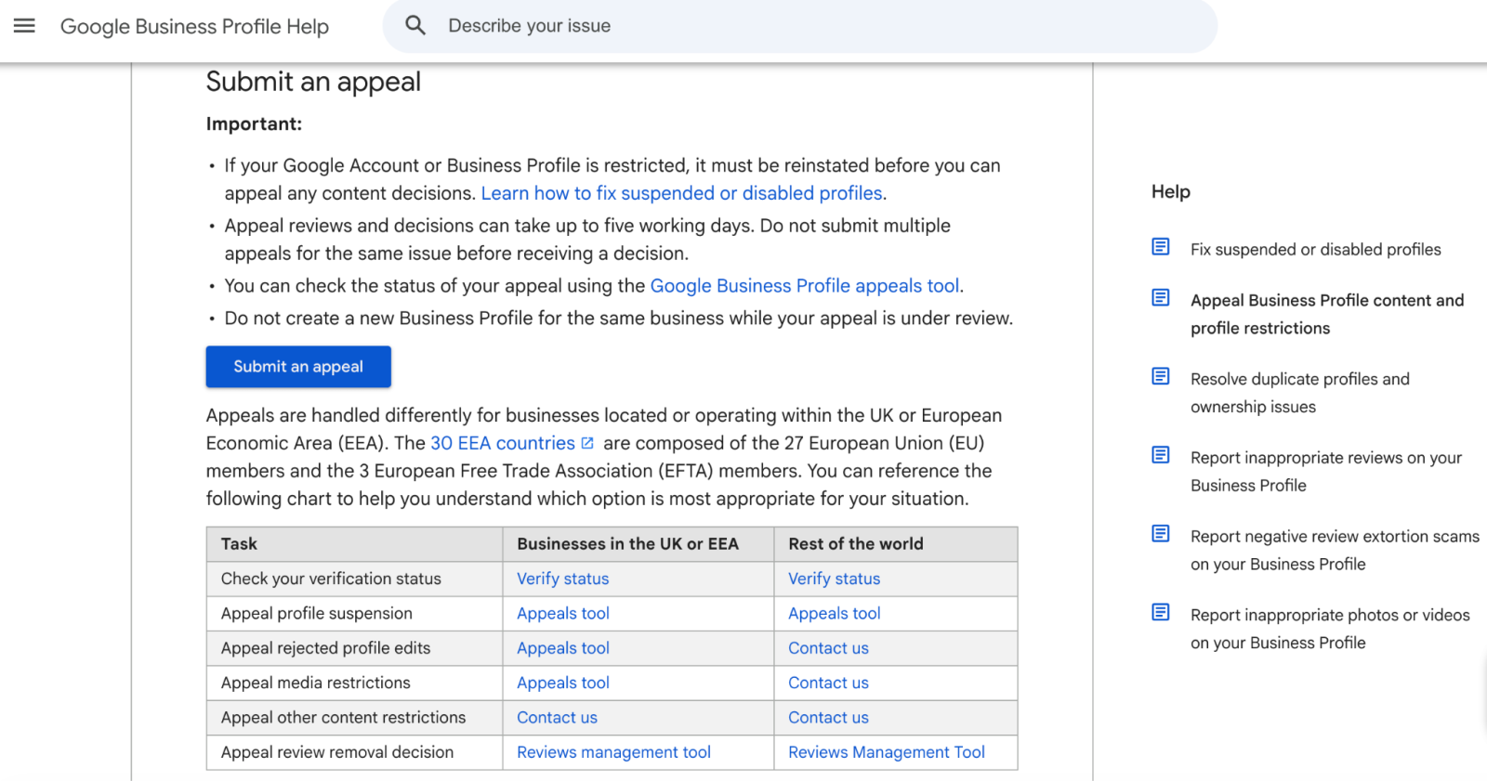The height and width of the screenshot is (781, 1487).
Task: Click the article icon beside Resolve duplicate profiles
Action: (1161, 376)
